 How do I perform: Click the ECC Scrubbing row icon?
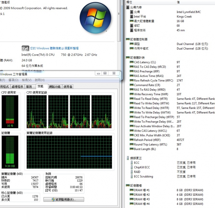pos(132,176)
